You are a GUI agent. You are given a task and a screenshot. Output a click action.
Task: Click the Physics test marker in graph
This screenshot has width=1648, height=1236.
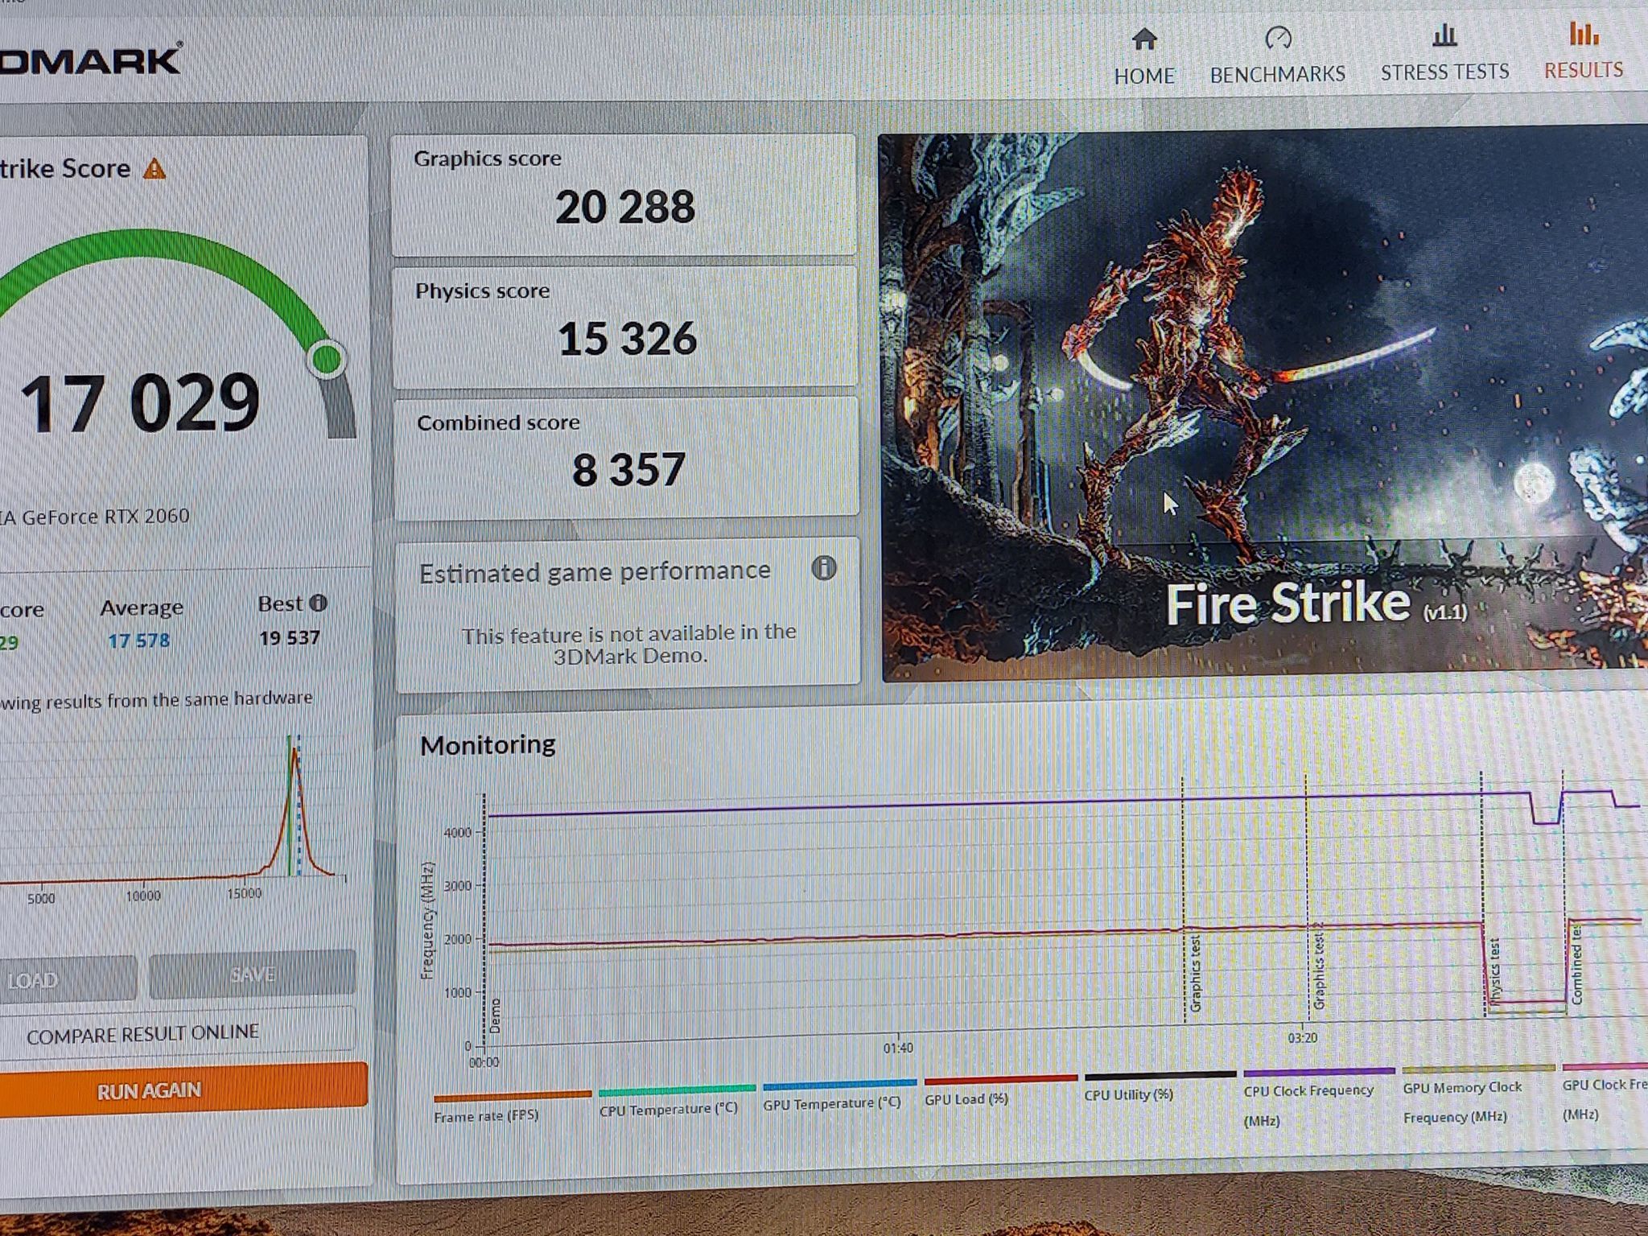tap(1495, 971)
